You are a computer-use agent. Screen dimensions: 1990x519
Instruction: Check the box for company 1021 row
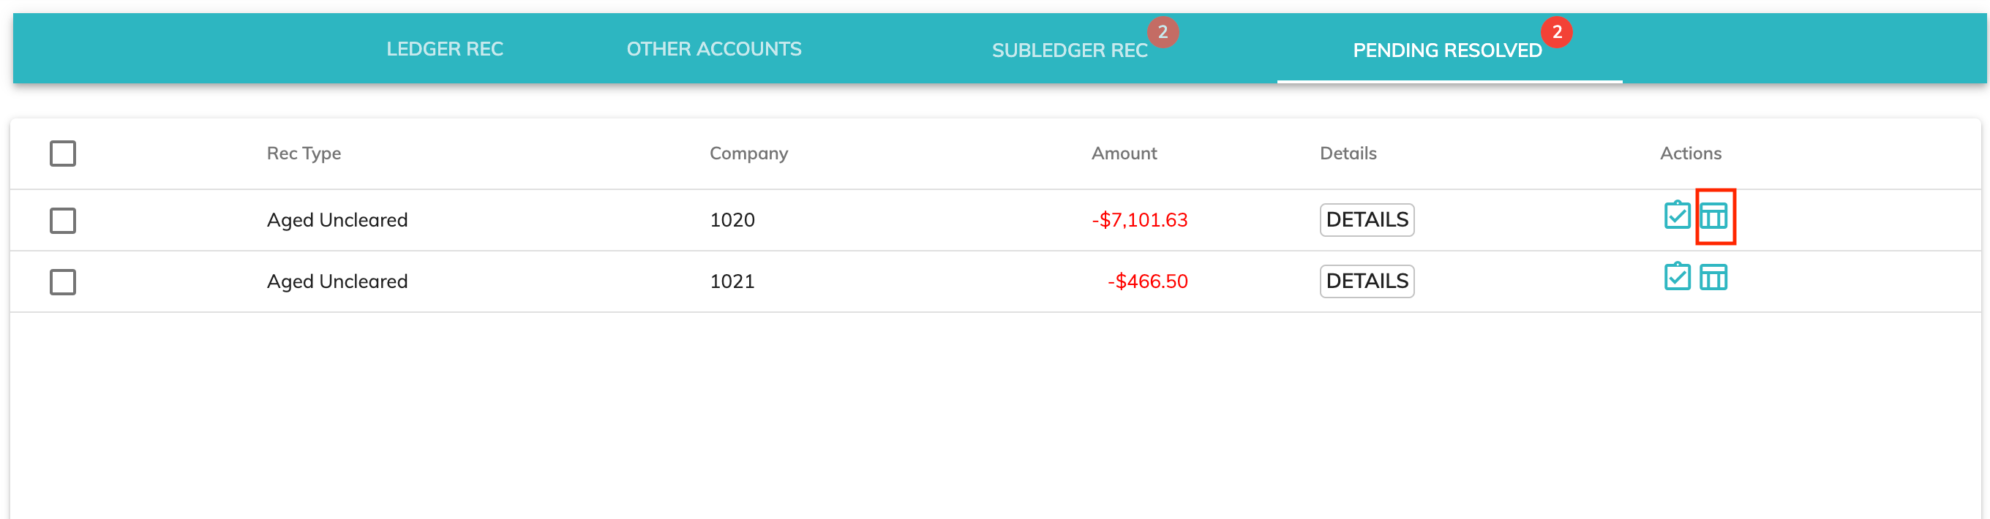[63, 282]
